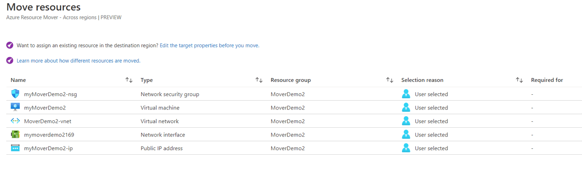Click rocket icon beside 'Learn more' link
The width and height of the screenshot is (582, 179).
coord(10,60)
